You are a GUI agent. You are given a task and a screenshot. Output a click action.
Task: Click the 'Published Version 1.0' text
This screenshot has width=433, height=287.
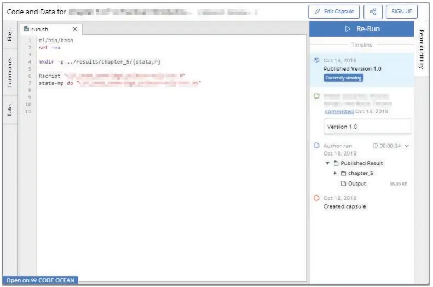pos(352,69)
